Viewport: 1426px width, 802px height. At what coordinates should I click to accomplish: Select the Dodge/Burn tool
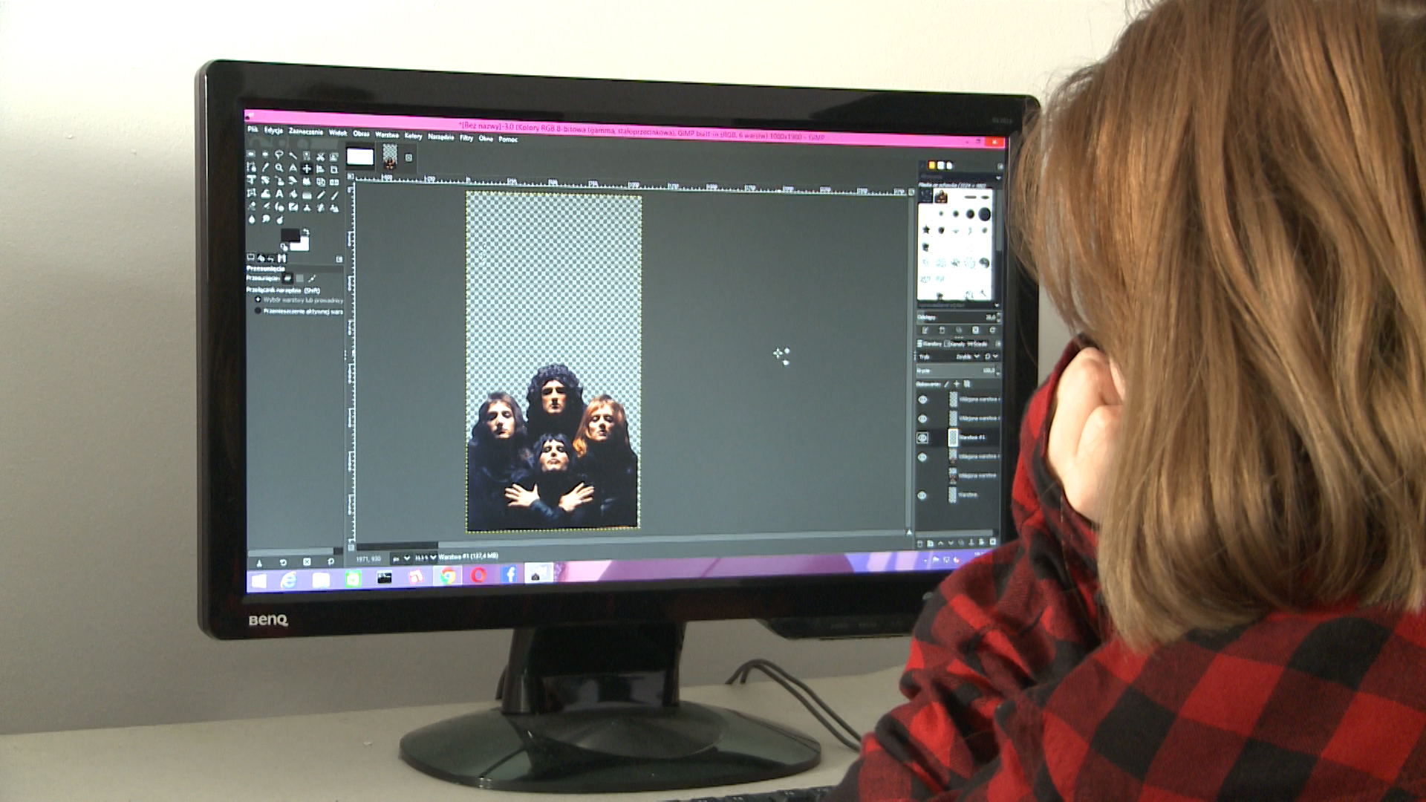[279, 220]
